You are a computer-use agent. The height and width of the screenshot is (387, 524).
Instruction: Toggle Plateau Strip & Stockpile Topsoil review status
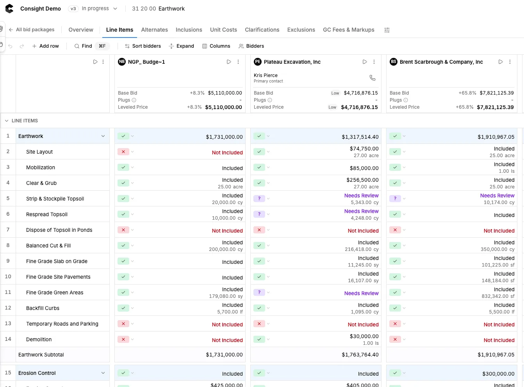click(x=259, y=199)
